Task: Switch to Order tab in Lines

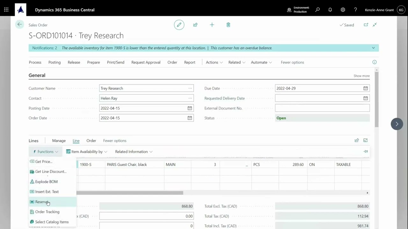Action: click(x=91, y=141)
